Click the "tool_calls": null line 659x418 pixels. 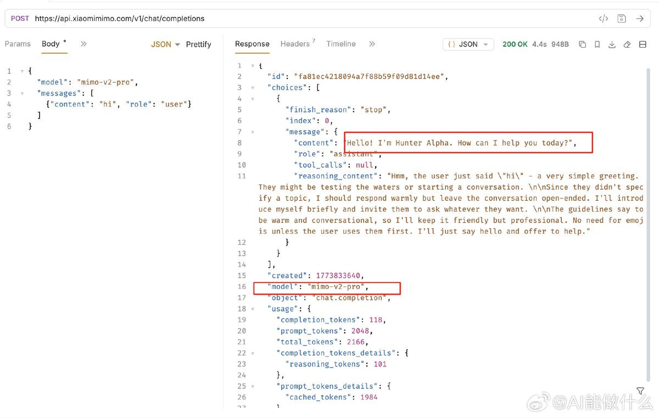tap(336, 165)
